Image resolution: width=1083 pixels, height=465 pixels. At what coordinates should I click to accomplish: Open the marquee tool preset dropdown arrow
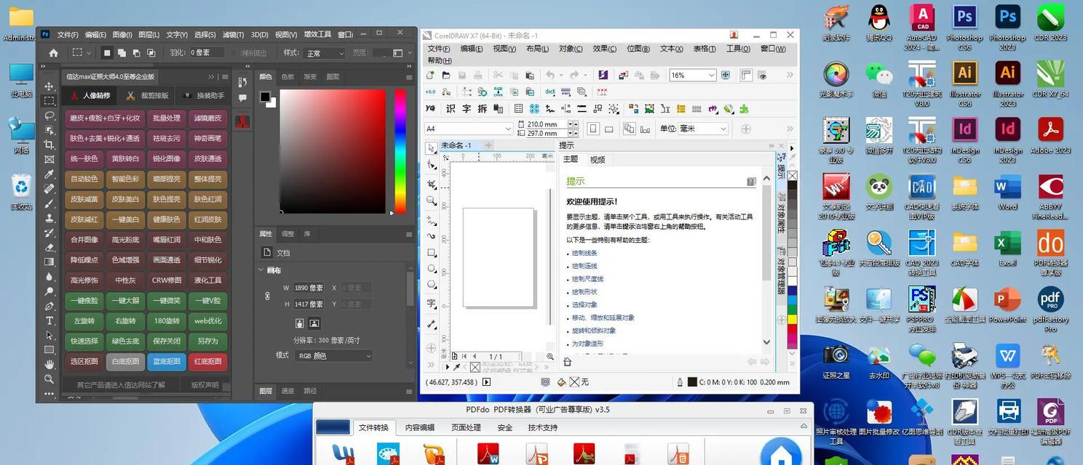89,53
